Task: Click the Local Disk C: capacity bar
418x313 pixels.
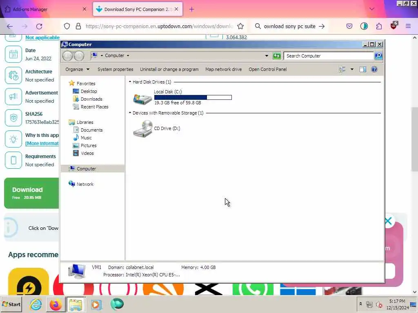Action: coord(193,97)
